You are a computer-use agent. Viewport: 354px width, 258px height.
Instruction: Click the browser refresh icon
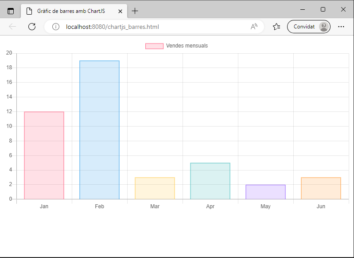point(32,27)
